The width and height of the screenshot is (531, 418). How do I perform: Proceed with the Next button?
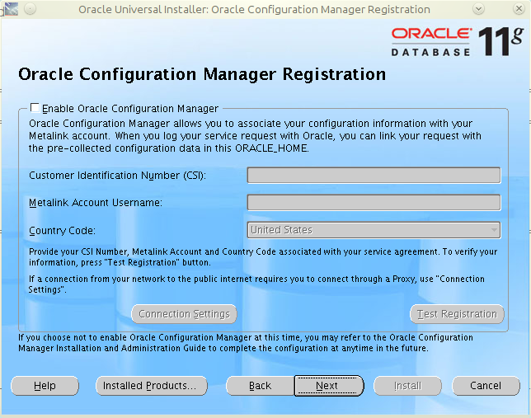pyautogui.click(x=329, y=386)
